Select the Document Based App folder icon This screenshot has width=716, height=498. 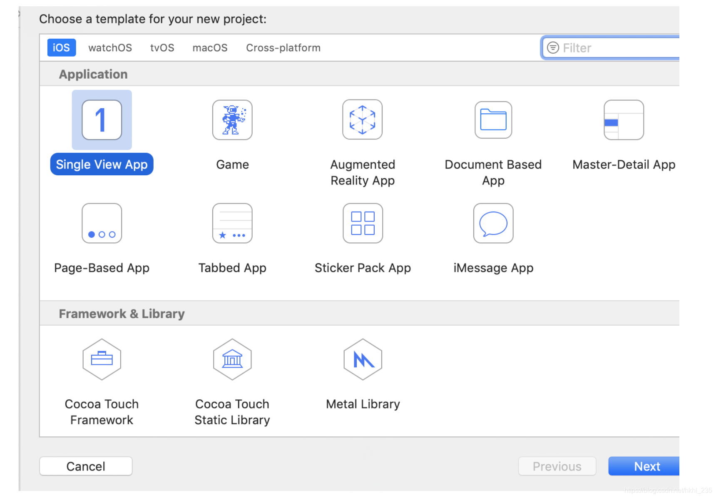[x=493, y=120]
